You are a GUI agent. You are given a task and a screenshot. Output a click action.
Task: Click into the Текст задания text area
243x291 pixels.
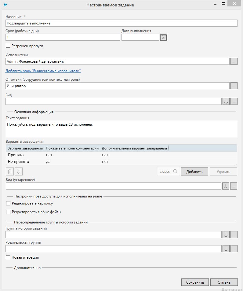121,129
